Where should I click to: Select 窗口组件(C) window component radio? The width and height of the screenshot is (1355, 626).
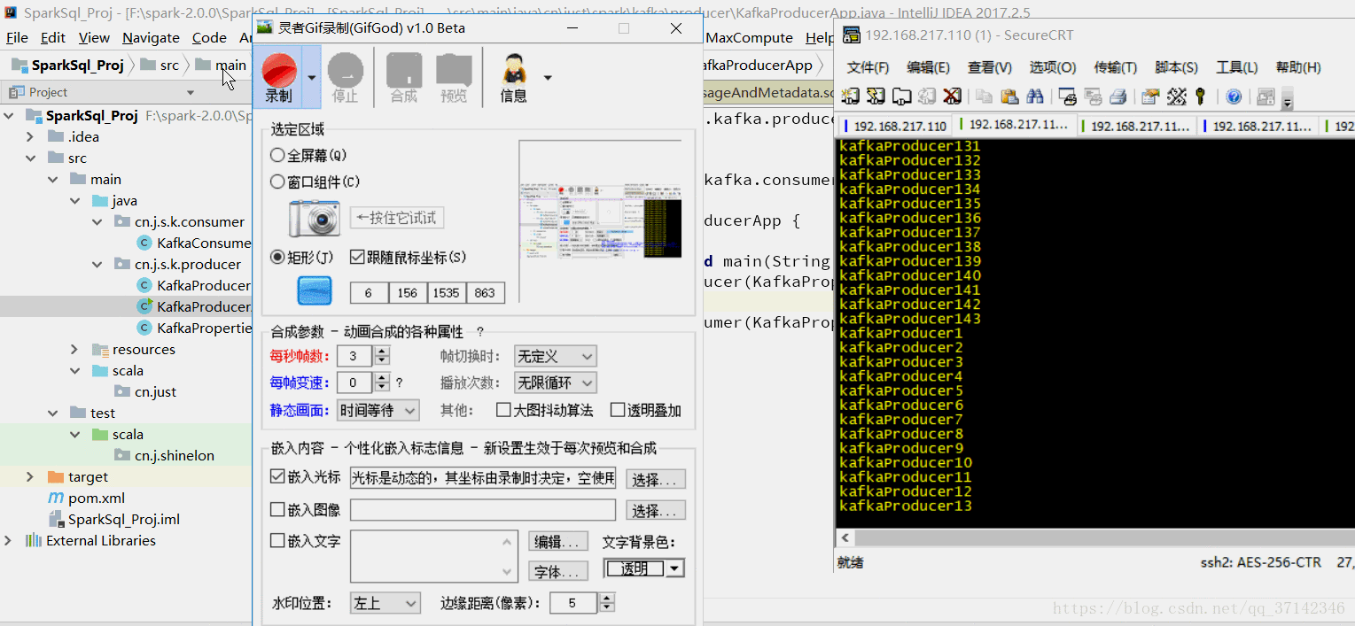coord(277,182)
